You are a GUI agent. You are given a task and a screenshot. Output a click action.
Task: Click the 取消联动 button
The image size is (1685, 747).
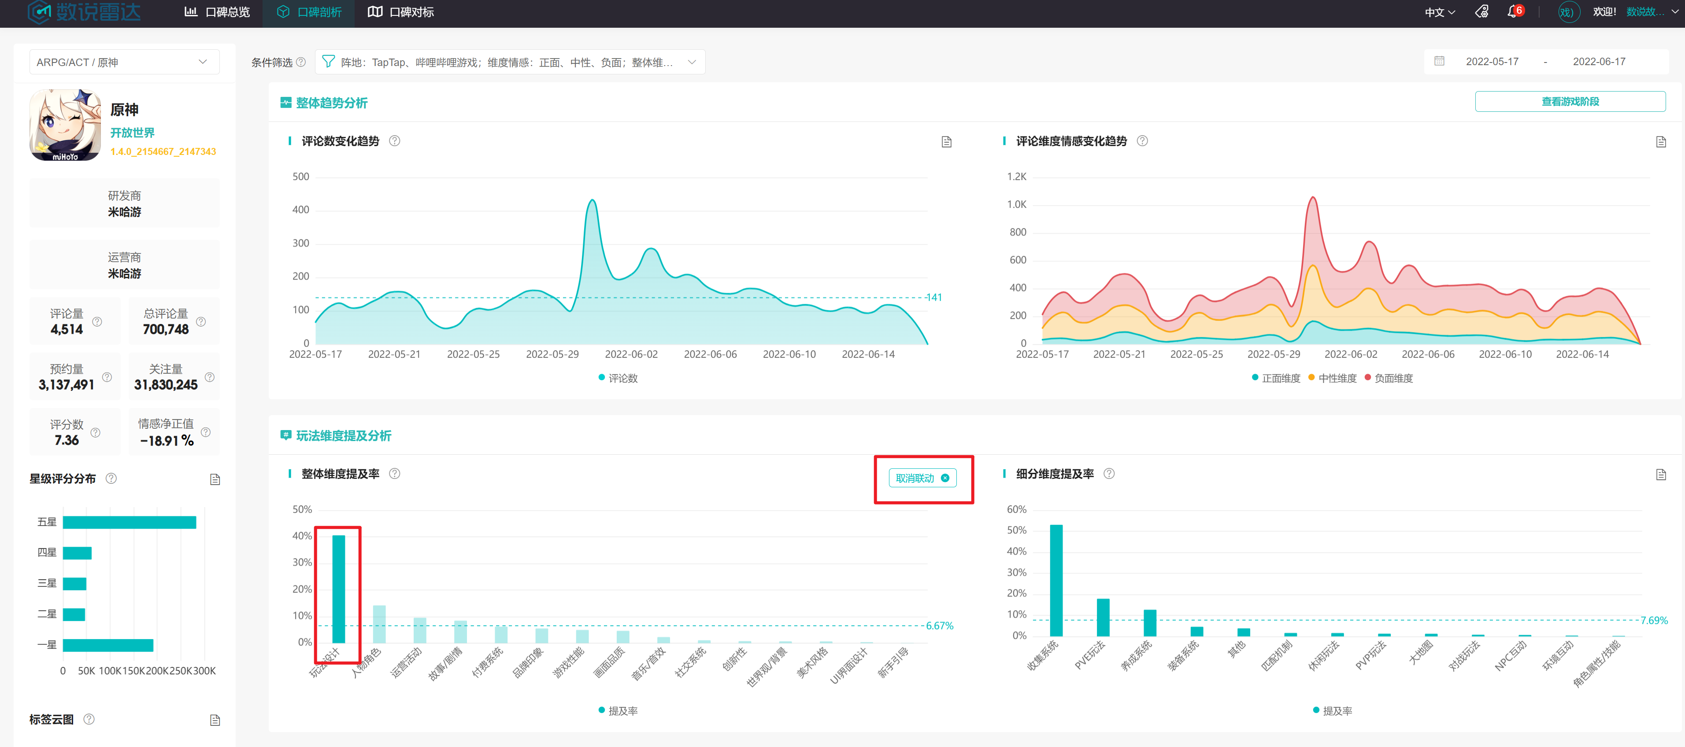coord(922,478)
